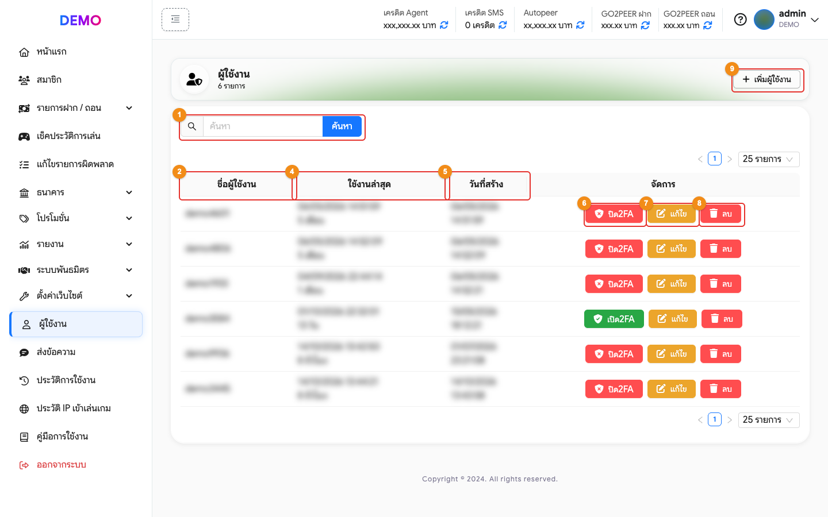Click the blue ค้นหา search button
This screenshot has height=517, width=828.
click(342, 126)
